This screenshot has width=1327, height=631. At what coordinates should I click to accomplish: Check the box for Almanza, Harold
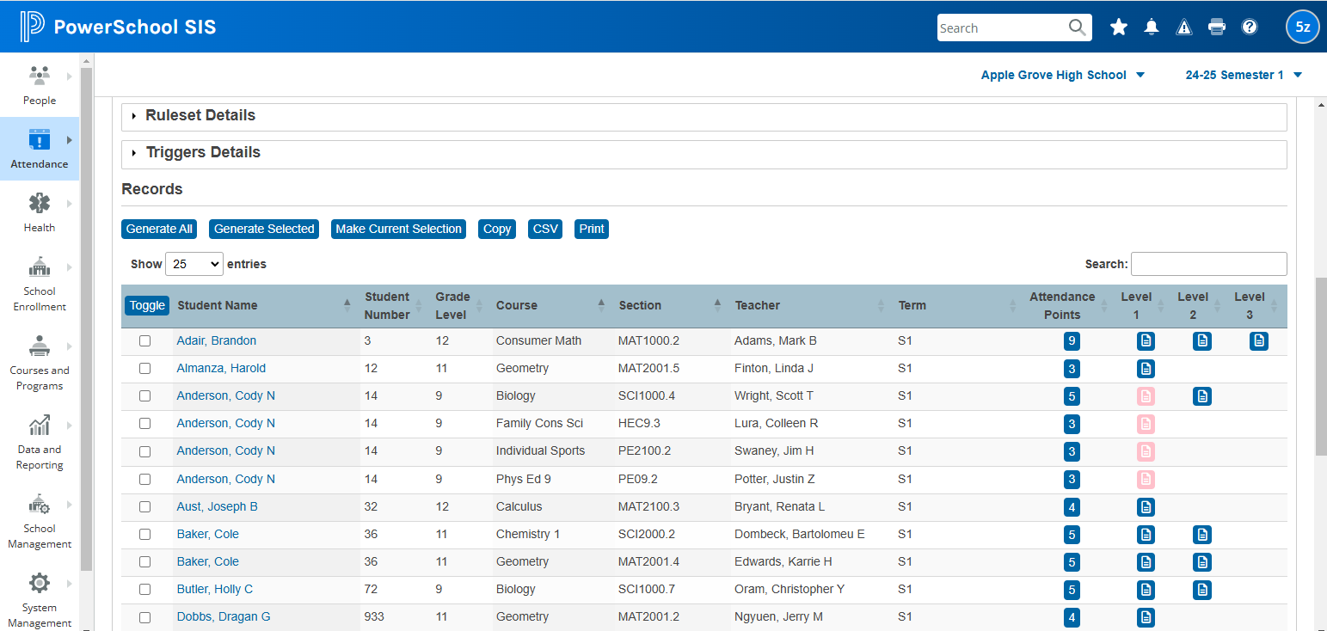[144, 369]
